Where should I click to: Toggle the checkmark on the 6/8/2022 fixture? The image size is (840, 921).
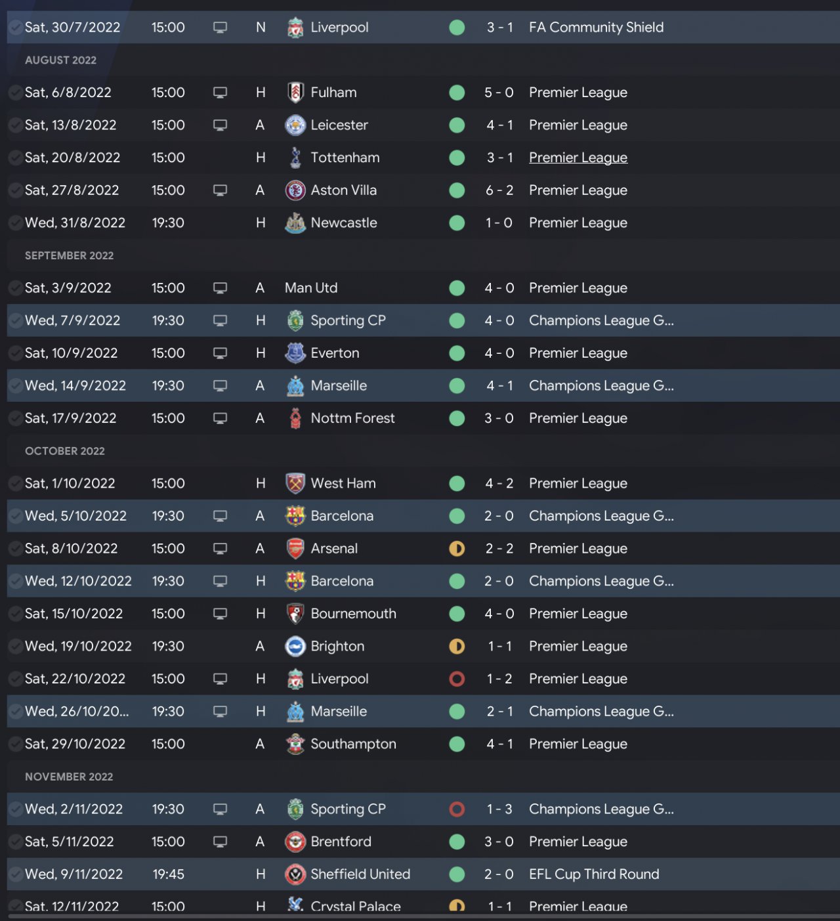[15, 93]
